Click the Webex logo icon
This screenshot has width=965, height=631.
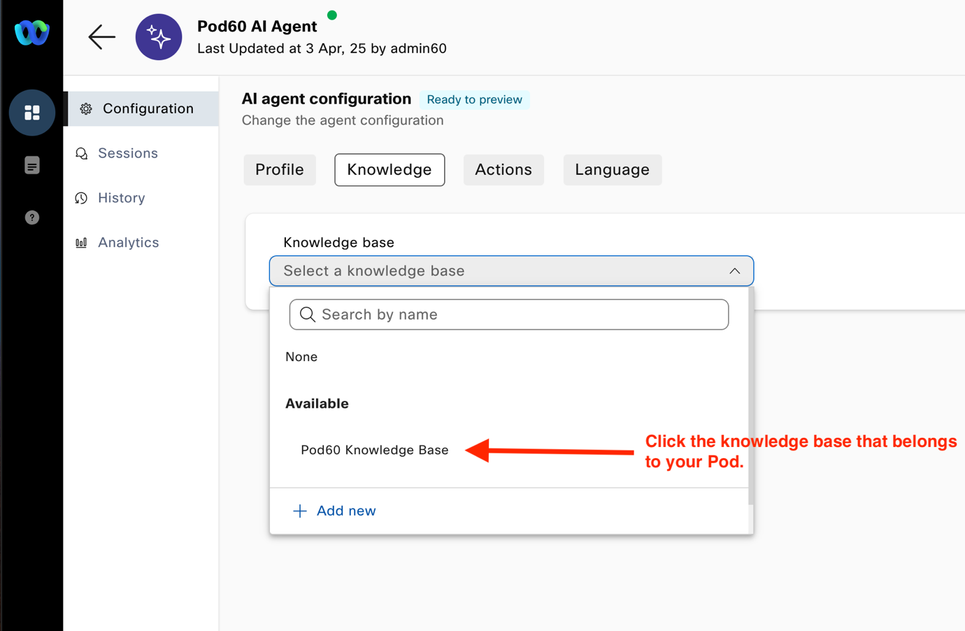(x=32, y=33)
